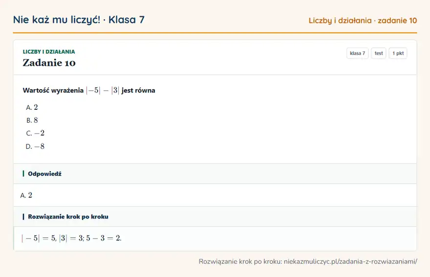
Task: Click the '1 pkt' points badge
Action: [x=398, y=53]
